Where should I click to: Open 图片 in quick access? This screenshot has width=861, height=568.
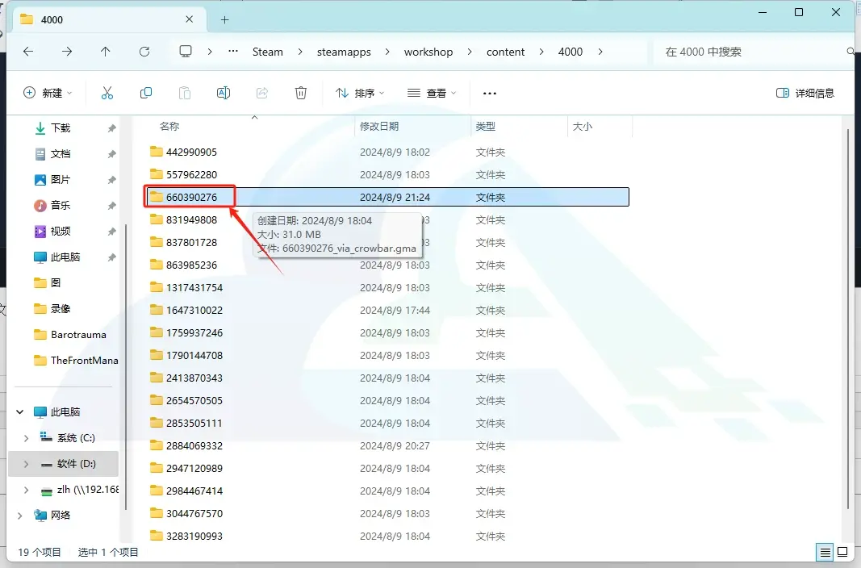(x=61, y=179)
